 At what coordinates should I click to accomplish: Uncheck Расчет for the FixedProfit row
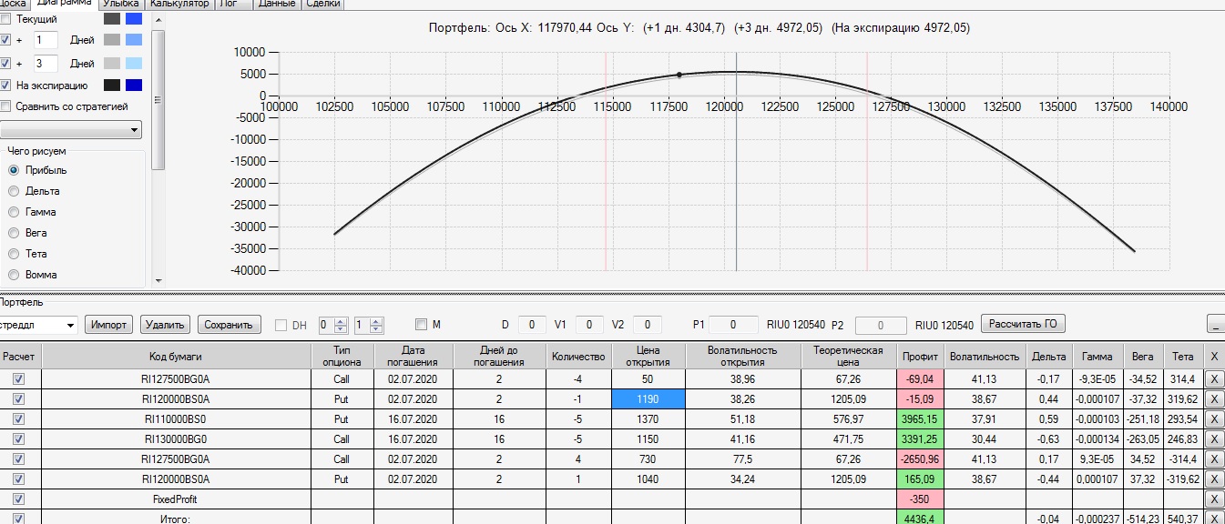[x=18, y=499]
